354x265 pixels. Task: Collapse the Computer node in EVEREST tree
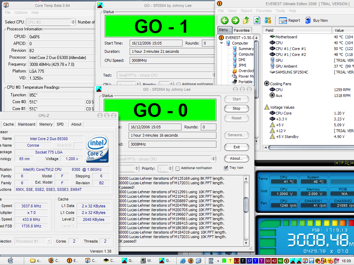pyautogui.click(x=222, y=43)
